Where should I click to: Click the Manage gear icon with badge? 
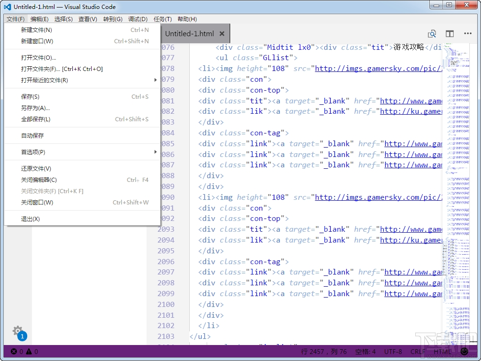click(17, 331)
